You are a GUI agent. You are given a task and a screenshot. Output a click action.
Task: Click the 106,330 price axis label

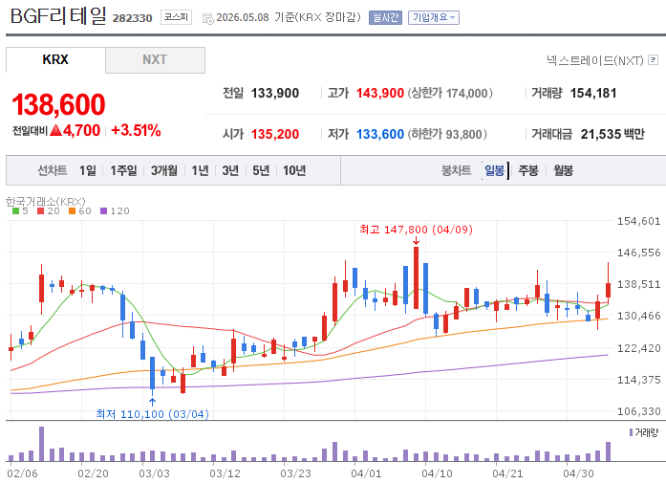pyautogui.click(x=639, y=411)
